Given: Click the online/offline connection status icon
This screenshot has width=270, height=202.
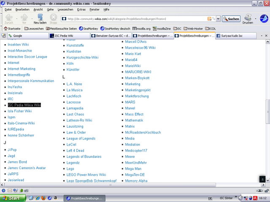Looking at the screenshot, I should click(x=259, y=191).
